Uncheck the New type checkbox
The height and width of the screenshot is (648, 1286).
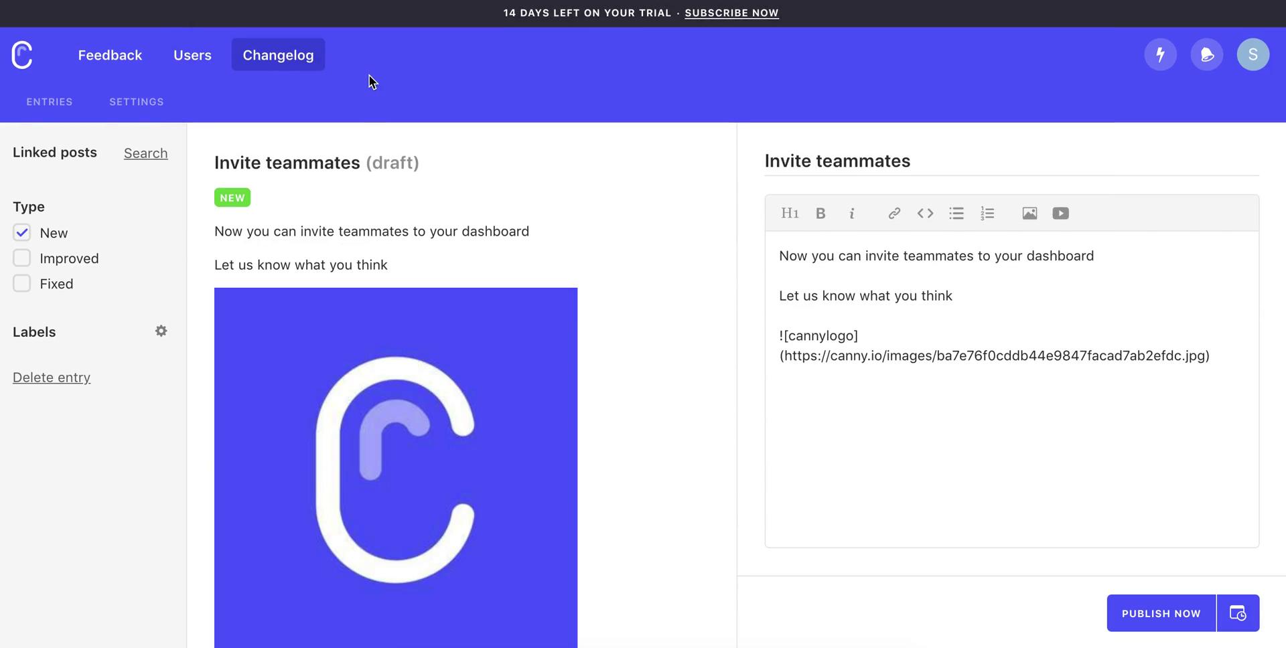pyautogui.click(x=22, y=233)
